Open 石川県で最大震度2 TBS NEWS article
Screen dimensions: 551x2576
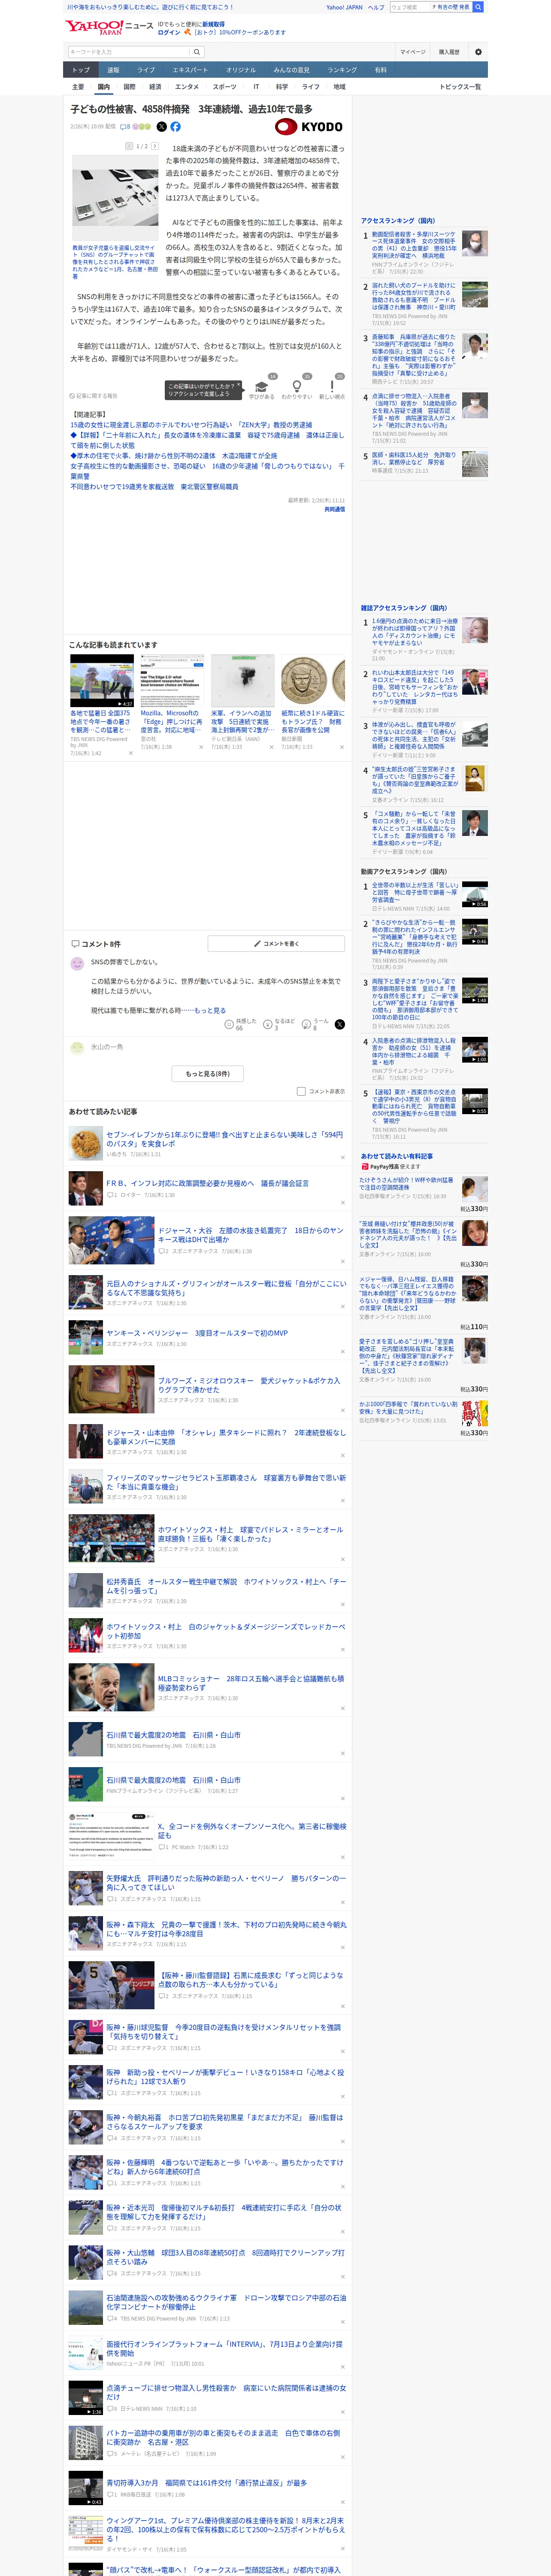pos(173,1735)
